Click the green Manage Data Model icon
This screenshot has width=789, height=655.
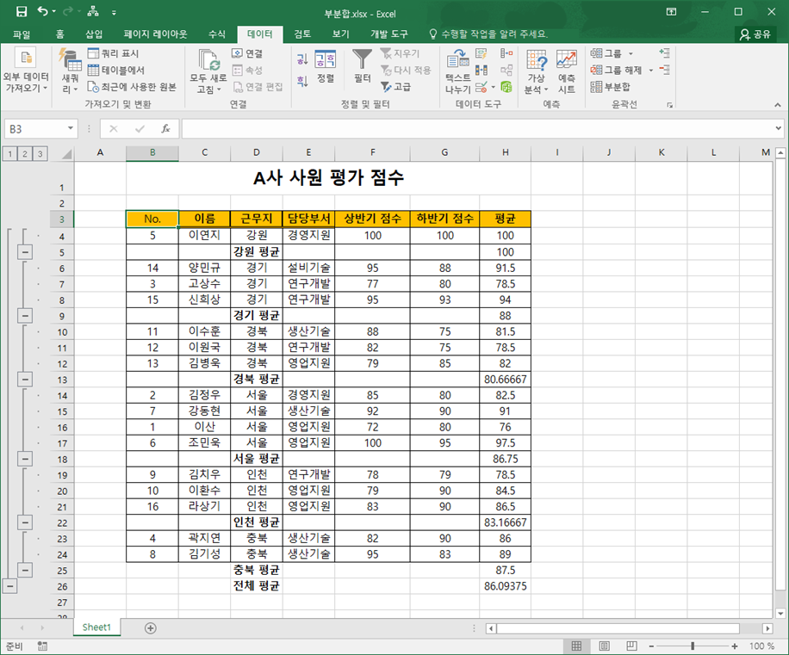tap(506, 86)
